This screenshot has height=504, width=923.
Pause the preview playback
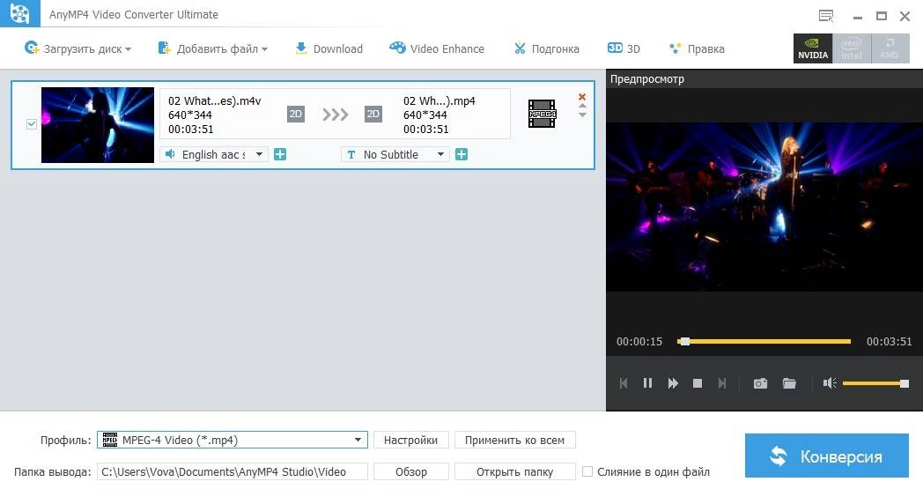(x=647, y=383)
